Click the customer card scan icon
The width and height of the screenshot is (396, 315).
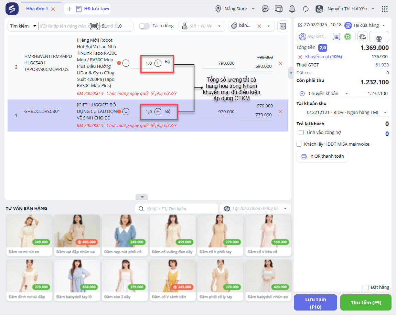336,36
